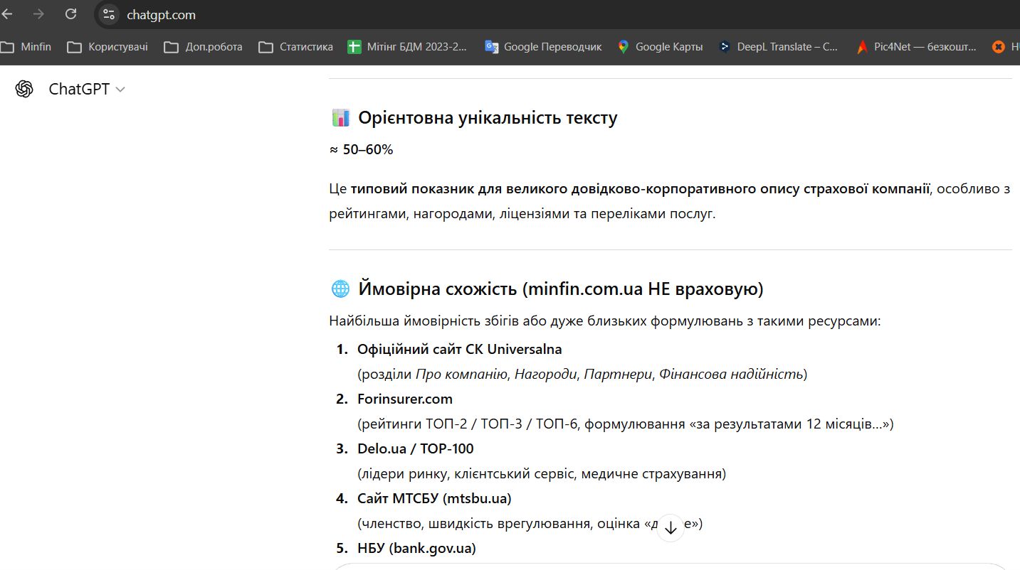The width and height of the screenshot is (1020, 570).
Task: Select list item Forinsurer.com
Action: tap(405, 399)
